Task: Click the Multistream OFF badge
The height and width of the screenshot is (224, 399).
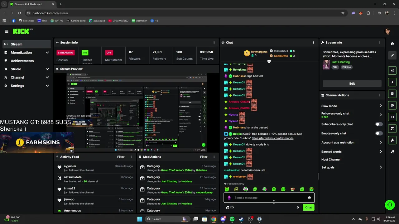Action: (x=109, y=53)
